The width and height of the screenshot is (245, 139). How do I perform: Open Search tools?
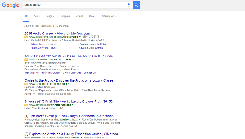point(109,16)
